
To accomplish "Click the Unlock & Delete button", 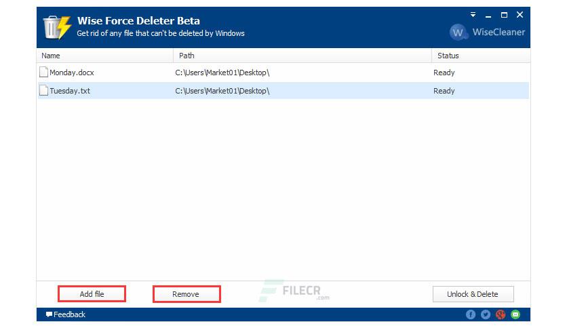I will click(473, 294).
